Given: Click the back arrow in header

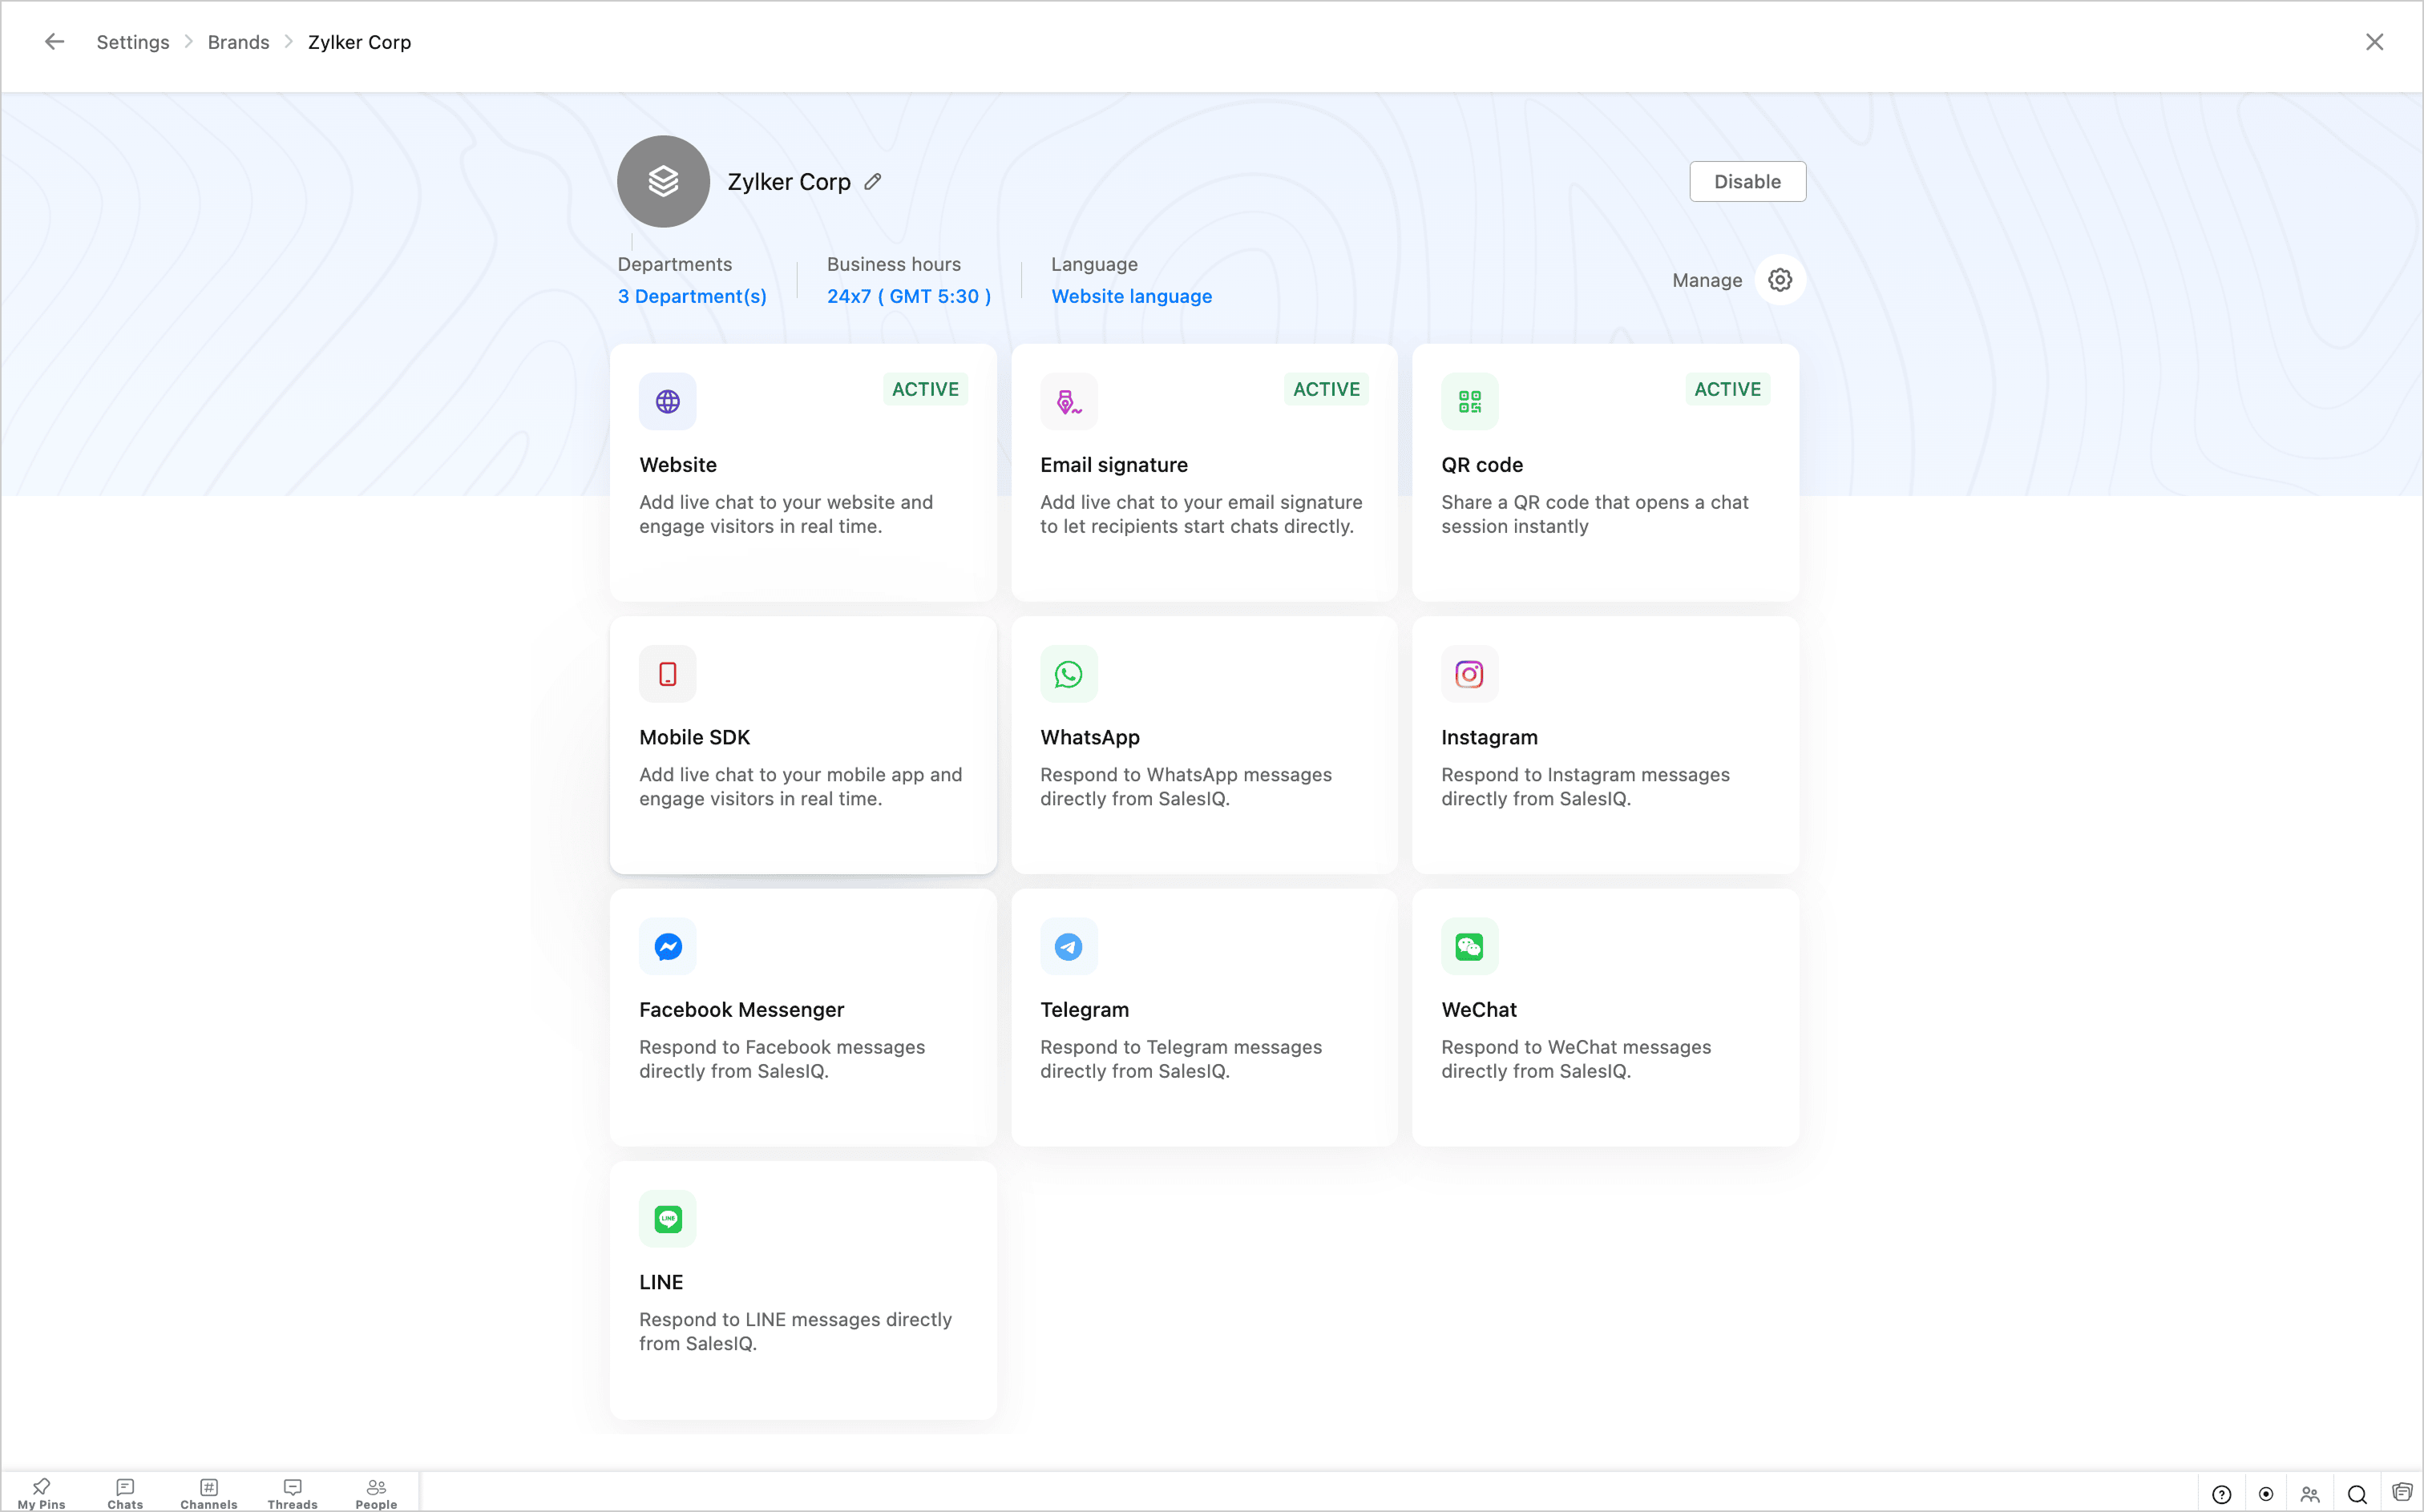Looking at the screenshot, I should coord(54,42).
